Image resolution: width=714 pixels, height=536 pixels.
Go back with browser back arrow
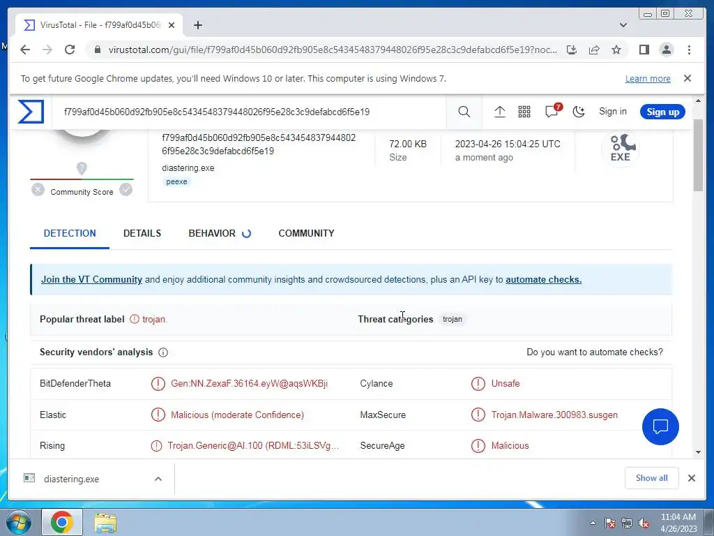(x=25, y=50)
